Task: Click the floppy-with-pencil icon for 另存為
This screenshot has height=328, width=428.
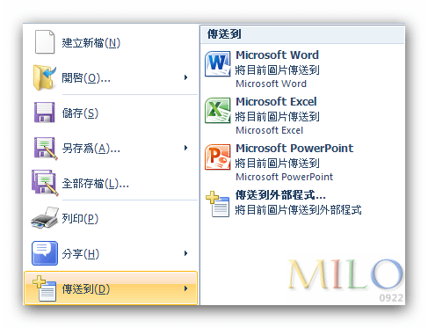Action: pyautogui.click(x=46, y=149)
